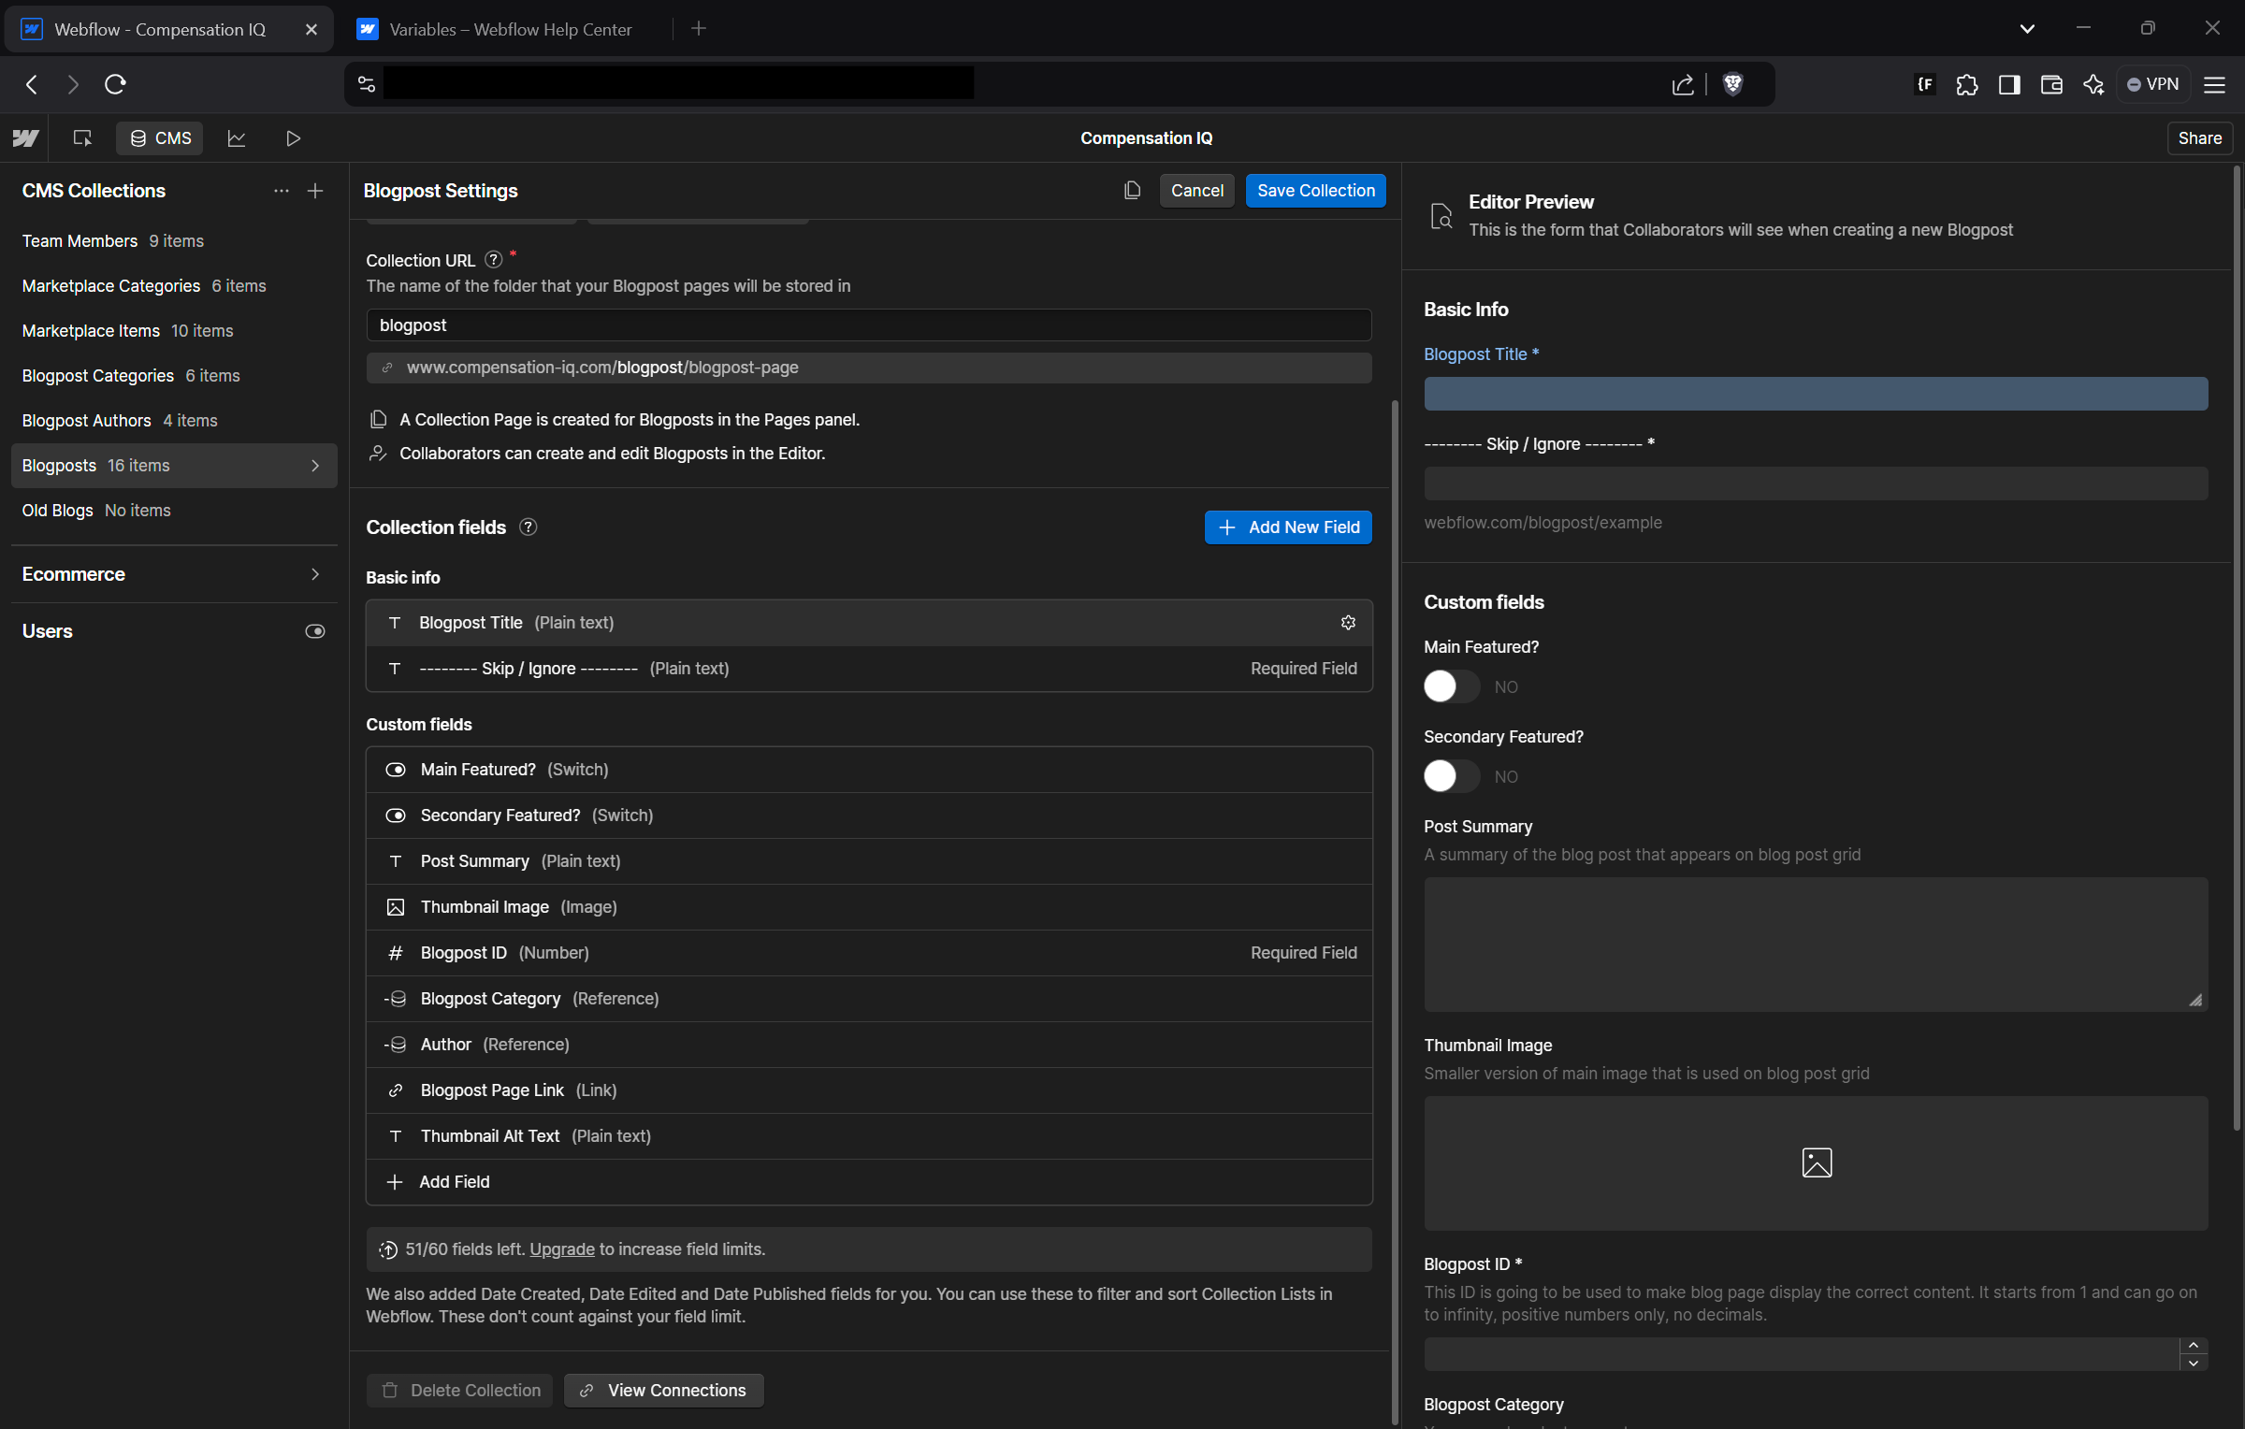
Task: Click the Thumbnail Image upload area
Action: 1816,1163
